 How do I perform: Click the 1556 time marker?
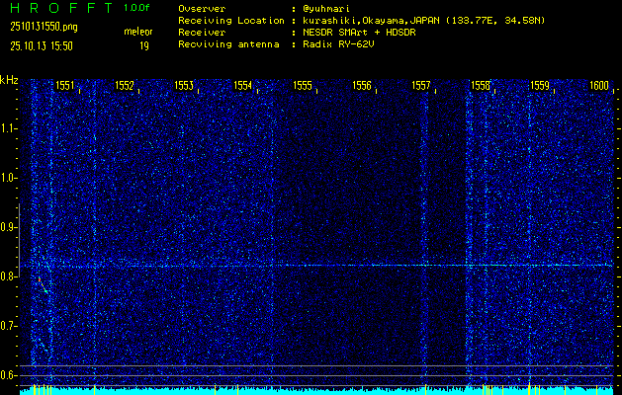362,86
